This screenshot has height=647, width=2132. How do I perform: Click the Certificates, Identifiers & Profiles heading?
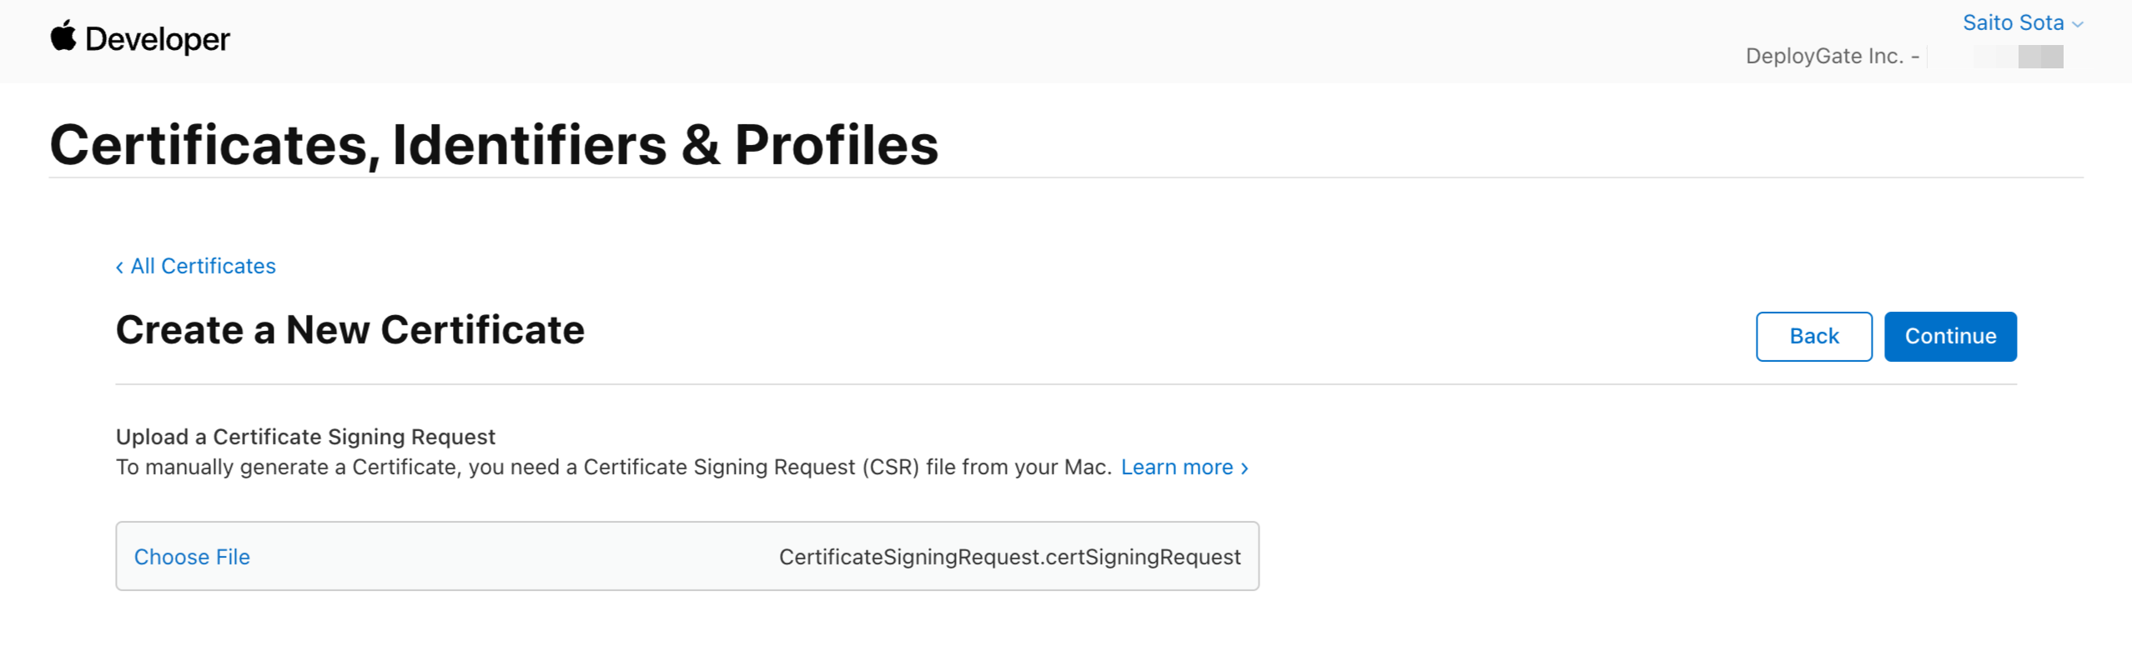point(494,143)
